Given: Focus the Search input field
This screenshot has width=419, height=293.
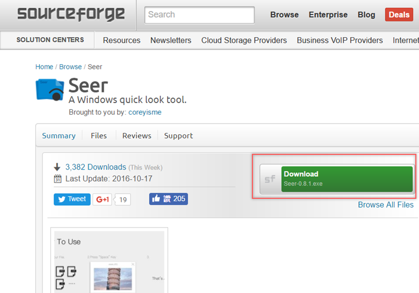Looking at the screenshot, I should click(x=199, y=15).
